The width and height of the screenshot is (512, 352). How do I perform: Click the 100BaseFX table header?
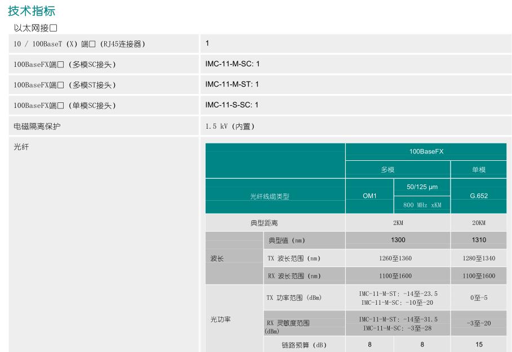coord(426,152)
